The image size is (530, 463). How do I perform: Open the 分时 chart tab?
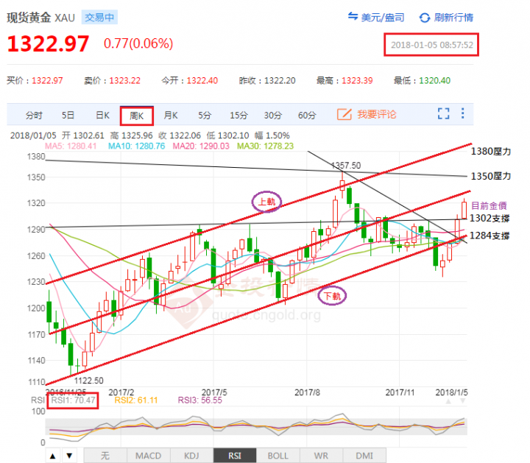pyautogui.click(x=34, y=116)
